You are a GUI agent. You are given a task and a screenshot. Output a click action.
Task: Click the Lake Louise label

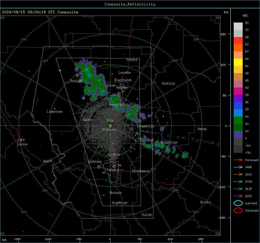point(22,142)
